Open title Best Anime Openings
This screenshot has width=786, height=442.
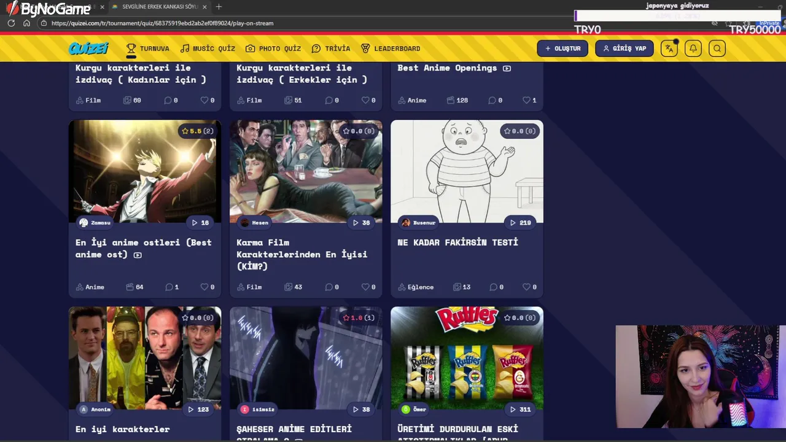[x=447, y=68]
